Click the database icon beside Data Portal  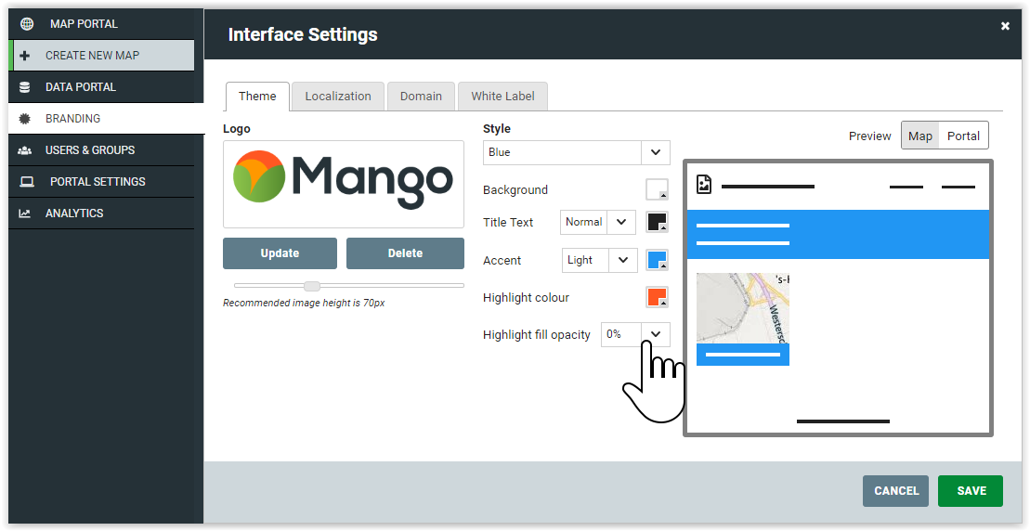click(25, 87)
